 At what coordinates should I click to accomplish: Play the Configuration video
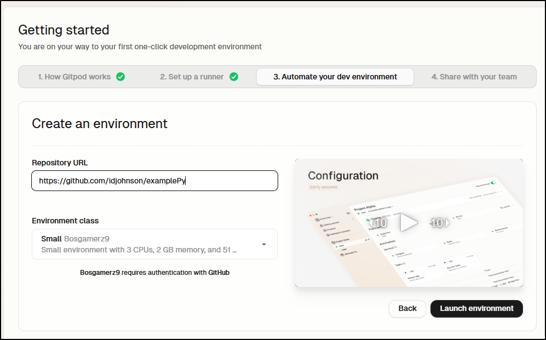pyautogui.click(x=408, y=223)
